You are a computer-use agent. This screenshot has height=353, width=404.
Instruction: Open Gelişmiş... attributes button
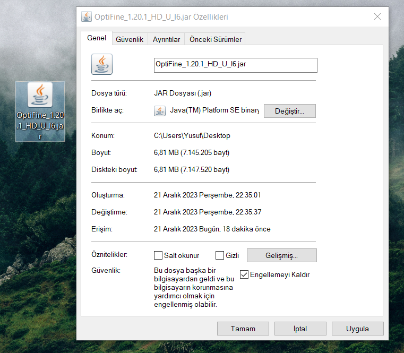click(x=281, y=255)
